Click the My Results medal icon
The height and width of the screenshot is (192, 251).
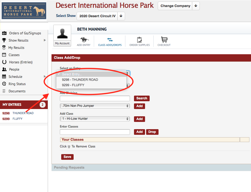click(x=4, y=48)
